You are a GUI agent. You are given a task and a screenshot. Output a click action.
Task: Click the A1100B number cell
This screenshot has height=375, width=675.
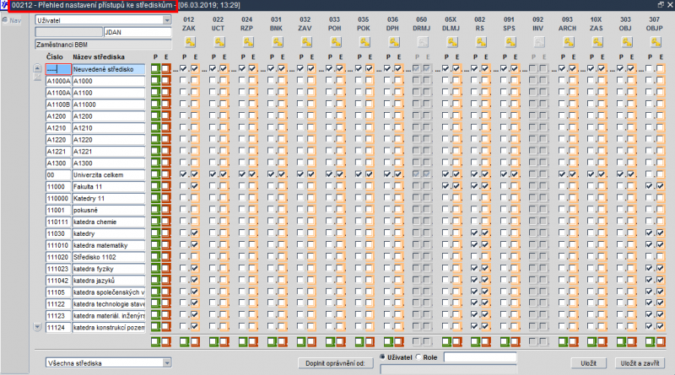[58, 104]
